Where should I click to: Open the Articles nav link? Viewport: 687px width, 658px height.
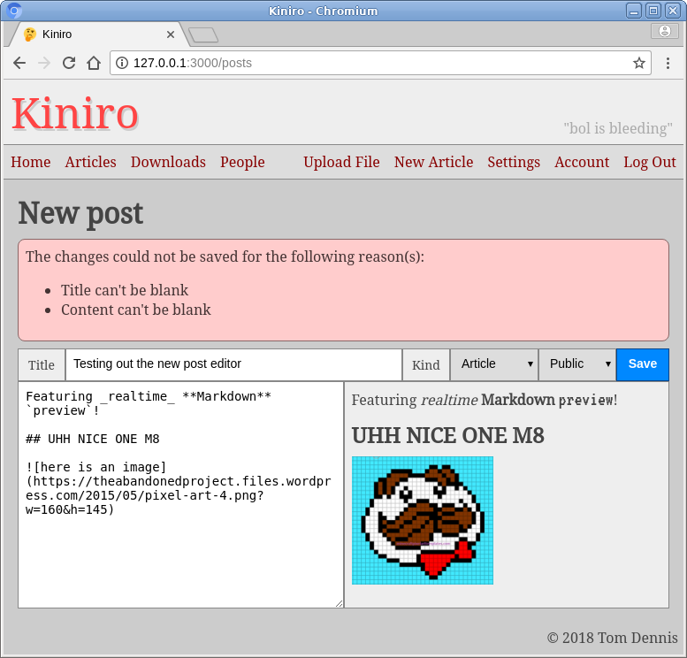coord(90,162)
